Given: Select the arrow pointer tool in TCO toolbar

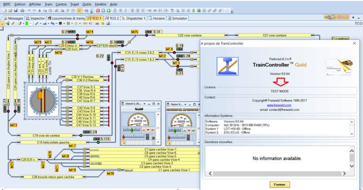Looking at the screenshot, I should click(2, 23).
